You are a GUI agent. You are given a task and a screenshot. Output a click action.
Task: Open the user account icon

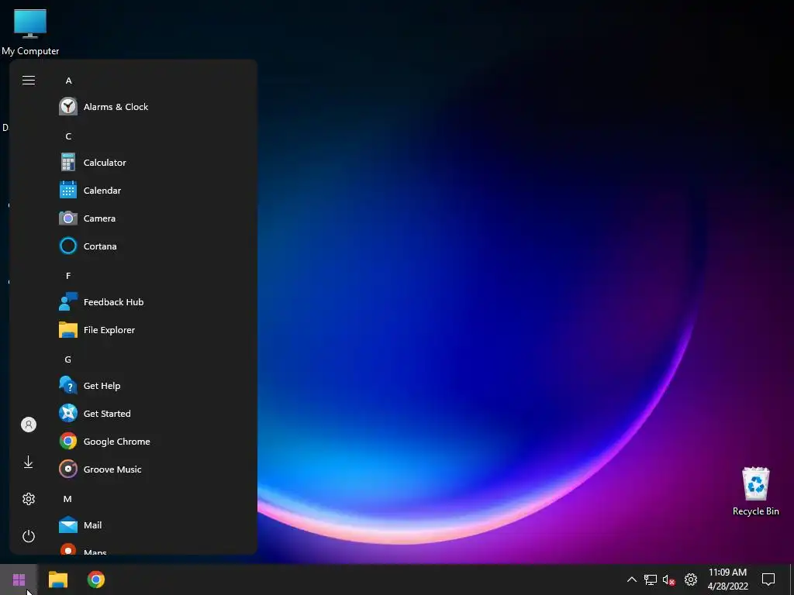click(x=29, y=425)
